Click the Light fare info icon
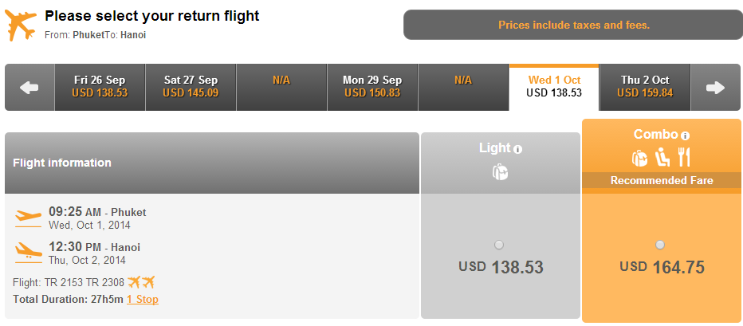Image resolution: width=743 pixels, height=326 pixels. [x=517, y=150]
